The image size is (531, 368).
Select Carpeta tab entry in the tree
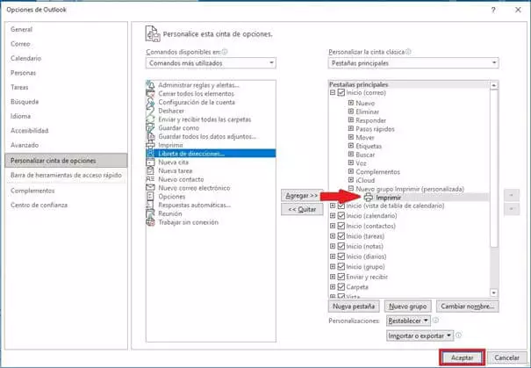[x=357, y=287]
